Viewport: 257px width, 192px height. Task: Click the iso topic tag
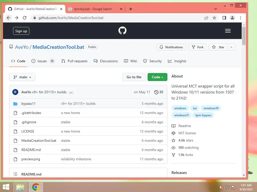point(195,108)
